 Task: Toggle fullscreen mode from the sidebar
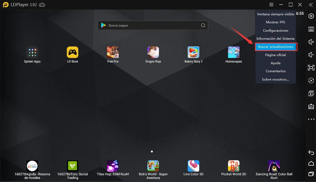311,68
